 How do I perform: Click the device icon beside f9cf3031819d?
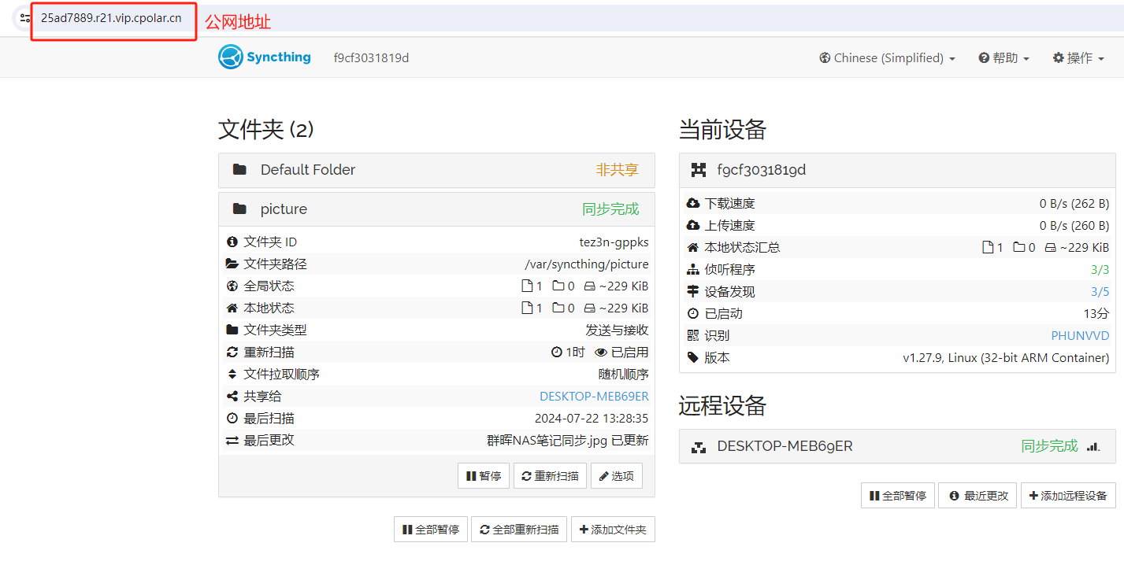pos(699,169)
